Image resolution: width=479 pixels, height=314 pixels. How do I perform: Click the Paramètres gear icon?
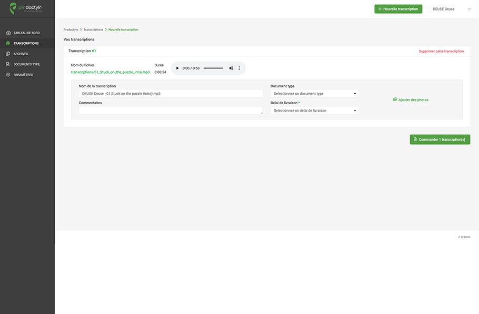coord(8,75)
